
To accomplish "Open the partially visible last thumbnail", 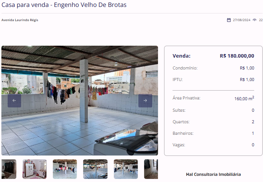I will click(151, 169).
